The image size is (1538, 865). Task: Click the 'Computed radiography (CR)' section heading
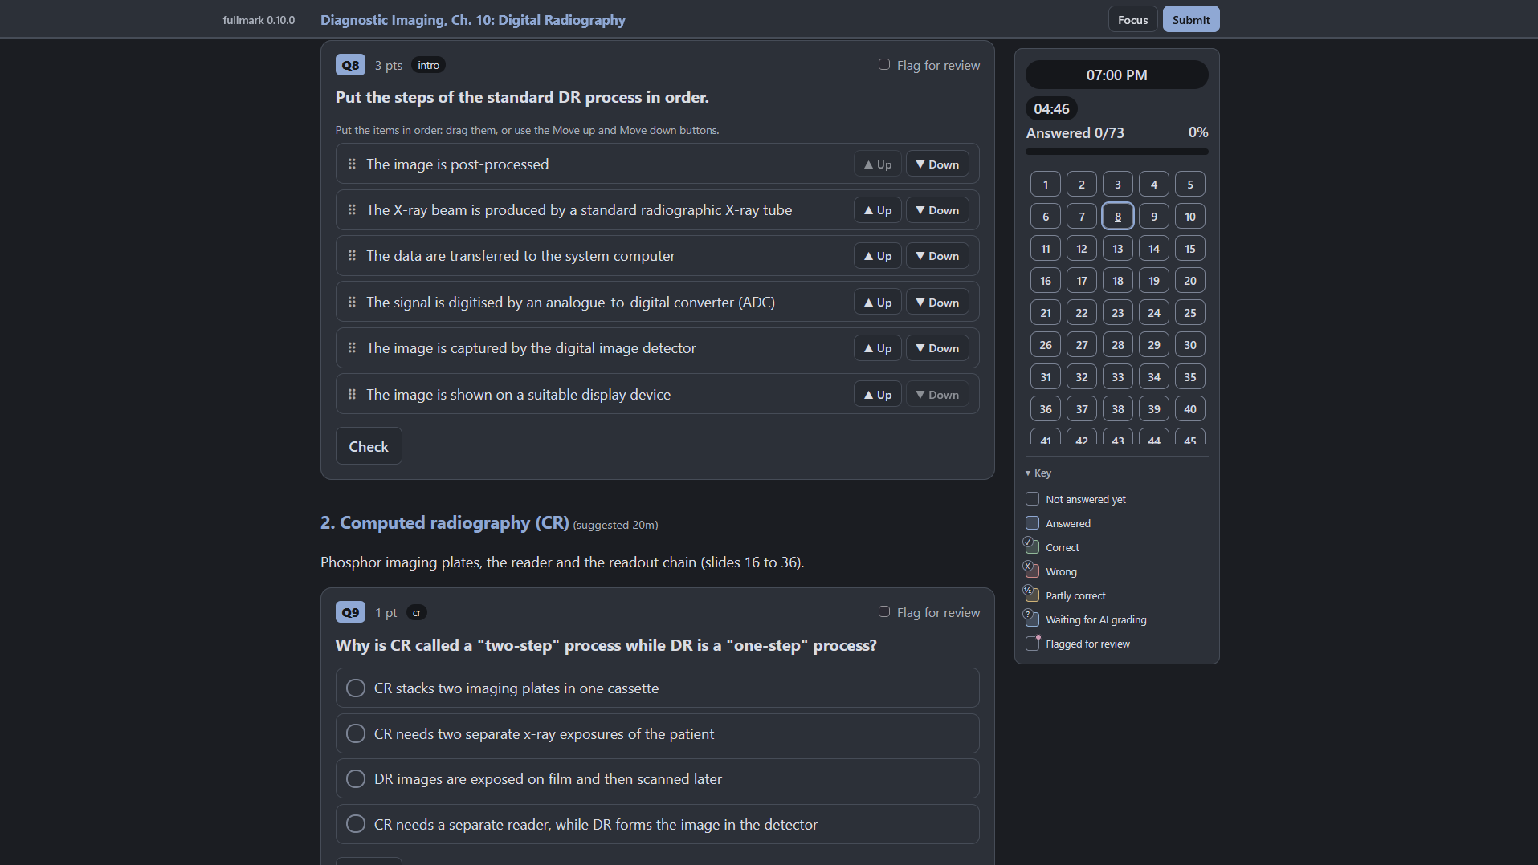tap(444, 522)
